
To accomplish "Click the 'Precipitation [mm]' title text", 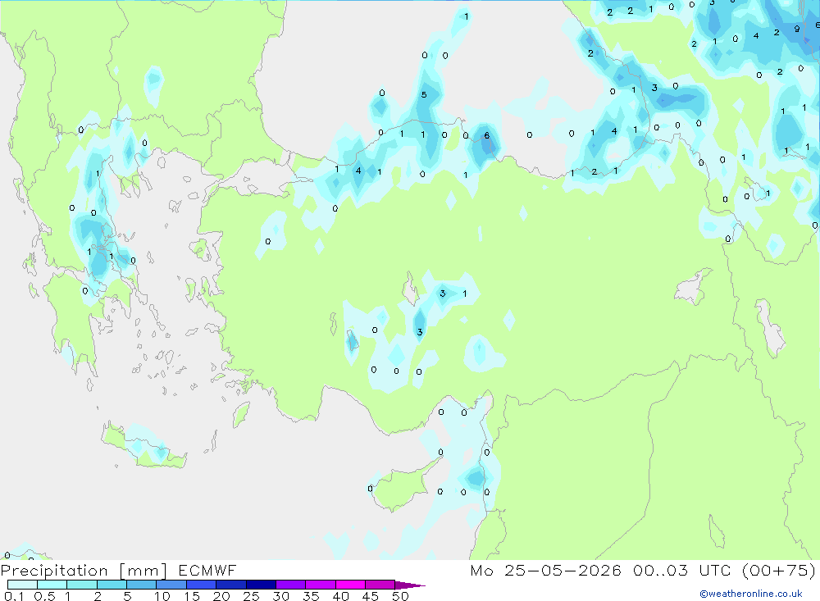I will coord(84,571).
